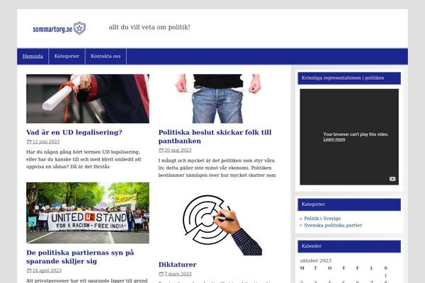Click the date link 24 april 2023
The height and width of the screenshot is (283, 425).
[x=47, y=270]
